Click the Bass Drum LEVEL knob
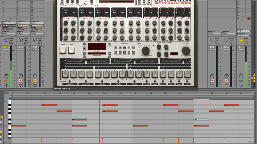The height and width of the screenshot is (144, 257). pyautogui.click(x=66, y=23)
